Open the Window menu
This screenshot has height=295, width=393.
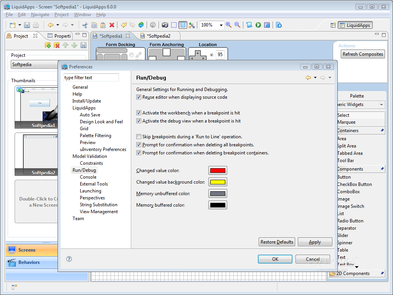coord(82,15)
